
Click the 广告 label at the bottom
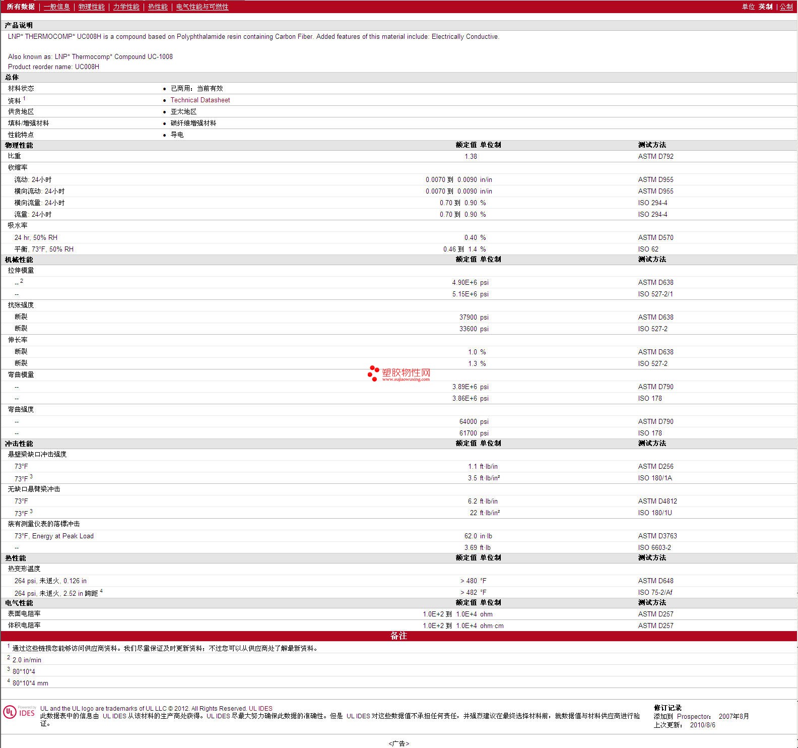click(x=398, y=743)
